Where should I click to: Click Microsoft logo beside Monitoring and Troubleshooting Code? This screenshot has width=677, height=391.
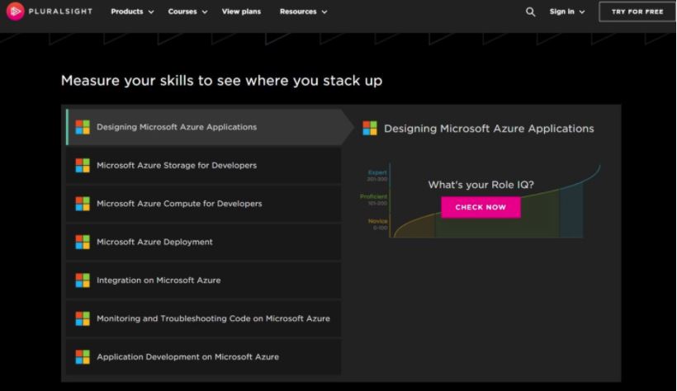[83, 318]
